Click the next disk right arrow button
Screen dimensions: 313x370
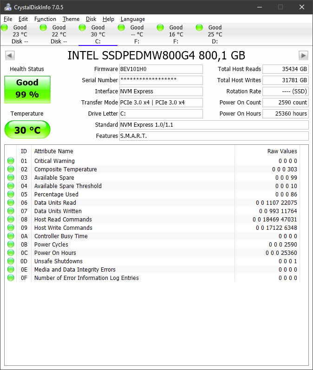(303, 56)
